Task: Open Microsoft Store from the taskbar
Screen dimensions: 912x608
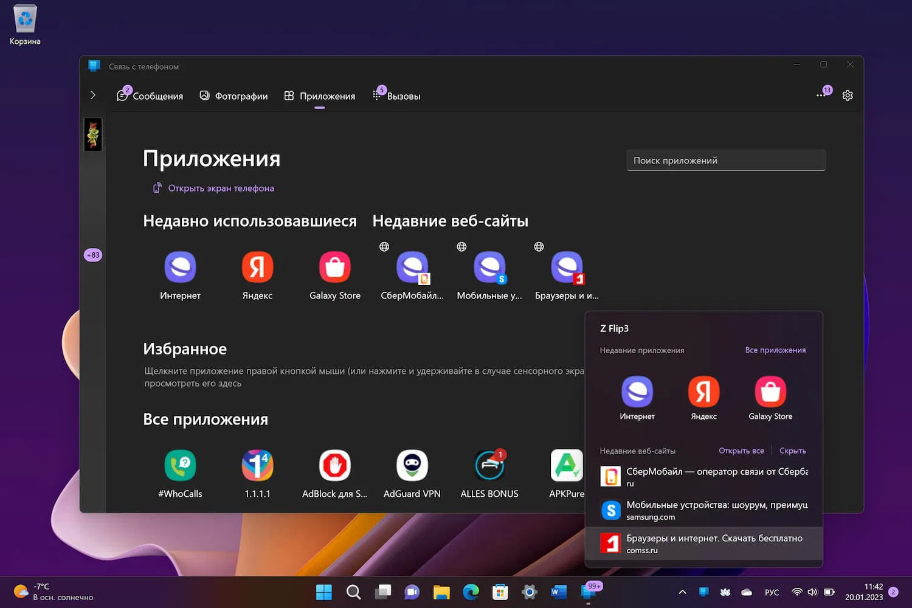Action: (500, 592)
